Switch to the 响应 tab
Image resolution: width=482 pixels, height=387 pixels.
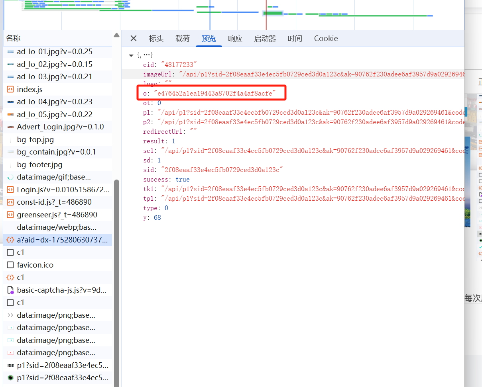point(235,39)
